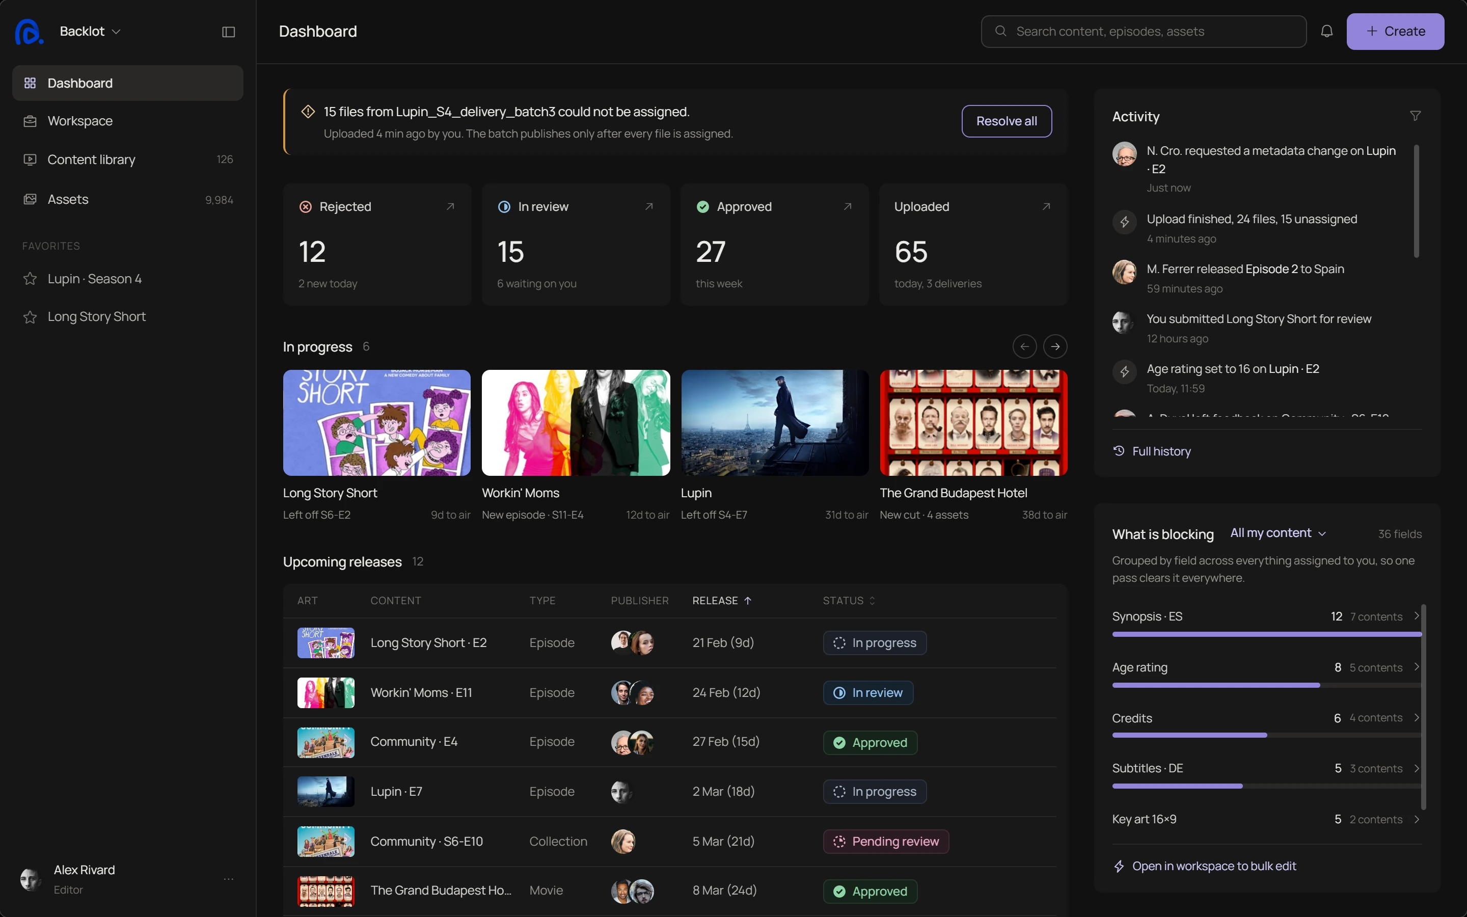Click star icon for Long Story Short

[30, 317]
